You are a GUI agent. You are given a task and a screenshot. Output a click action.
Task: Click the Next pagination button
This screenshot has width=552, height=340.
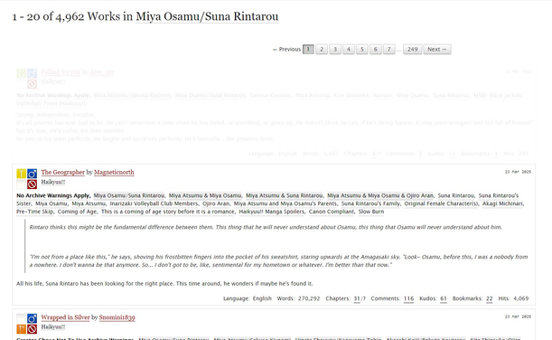(x=437, y=50)
